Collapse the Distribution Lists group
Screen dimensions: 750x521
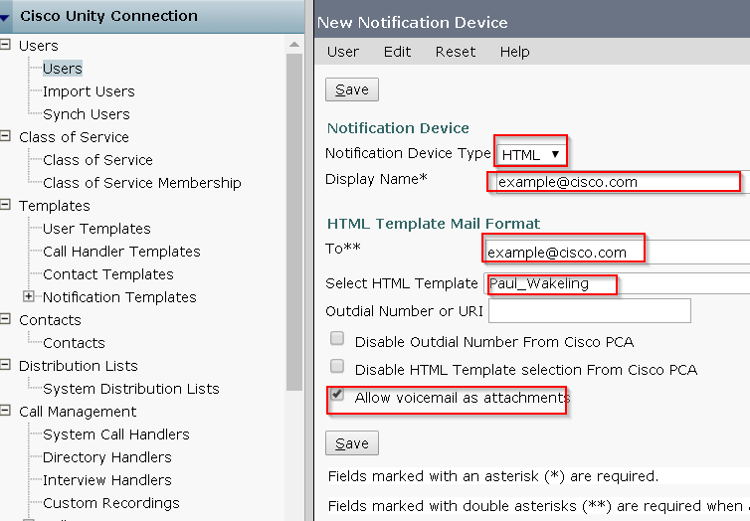click(5, 365)
